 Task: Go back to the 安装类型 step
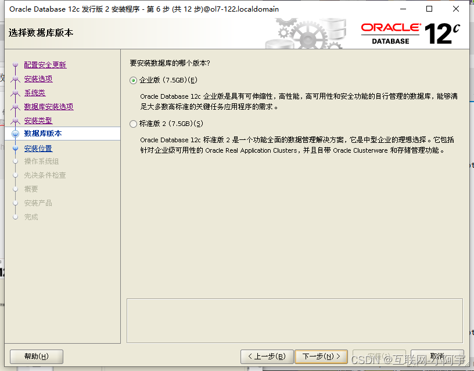pyautogui.click(x=38, y=121)
